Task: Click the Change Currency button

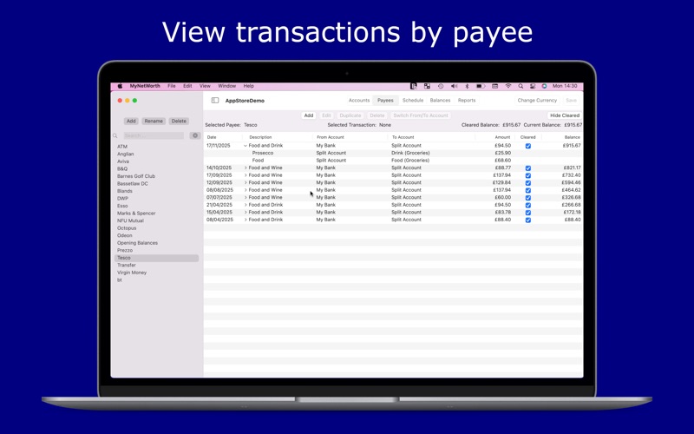Action: pyautogui.click(x=537, y=101)
